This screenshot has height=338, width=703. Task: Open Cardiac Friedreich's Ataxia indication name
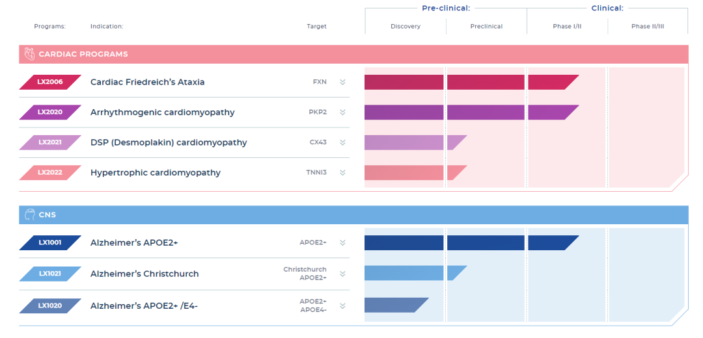(147, 82)
